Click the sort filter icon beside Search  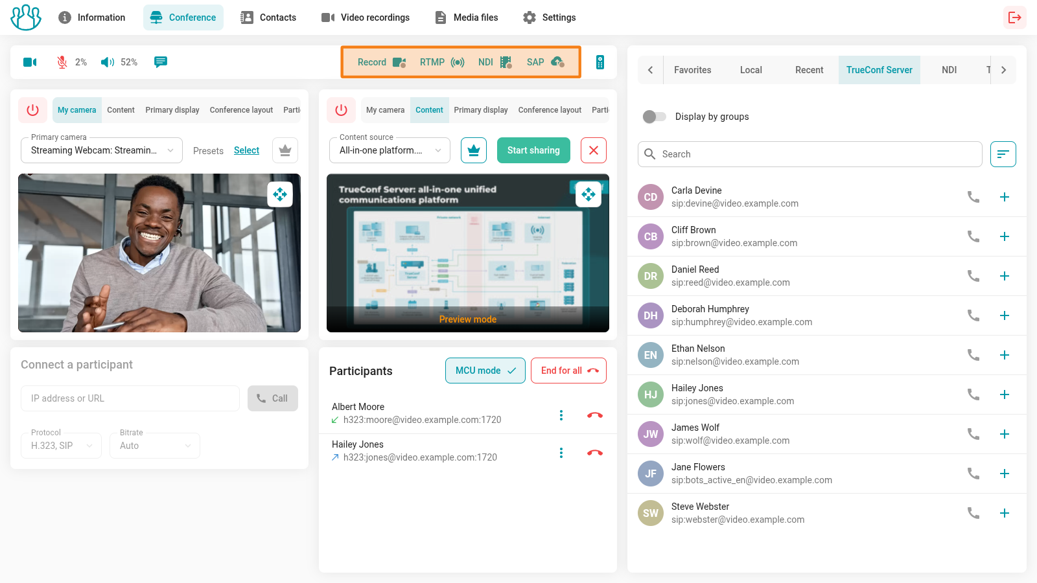(1003, 154)
